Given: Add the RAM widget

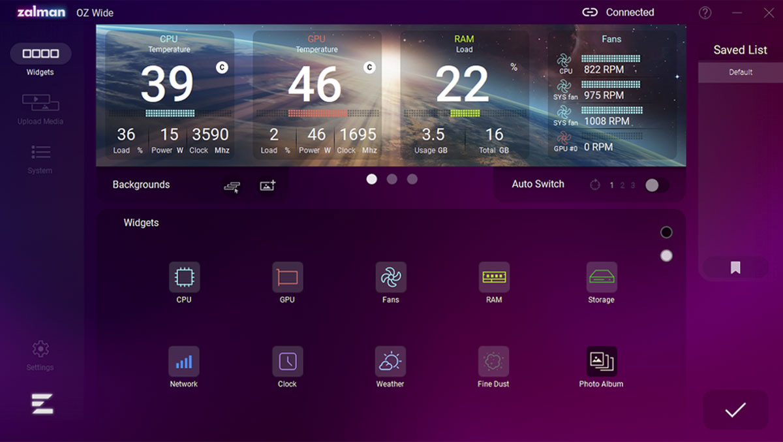Looking at the screenshot, I should pos(494,277).
